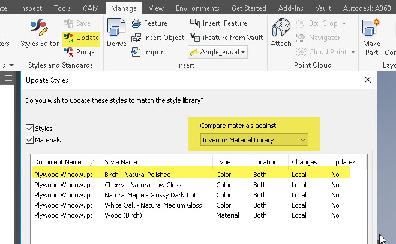The height and width of the screenshot is (244, 396).
Task: Insert a Feature from ribbon
Action: (x=149, y=23)
